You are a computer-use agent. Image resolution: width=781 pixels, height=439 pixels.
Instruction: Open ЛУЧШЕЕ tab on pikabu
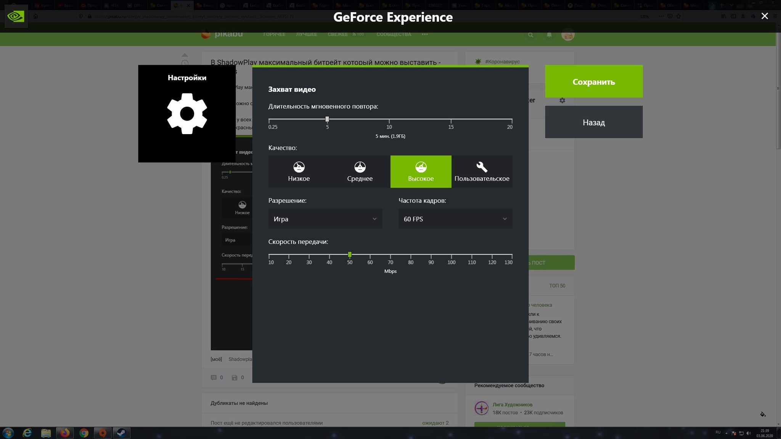tap(306, 34)
